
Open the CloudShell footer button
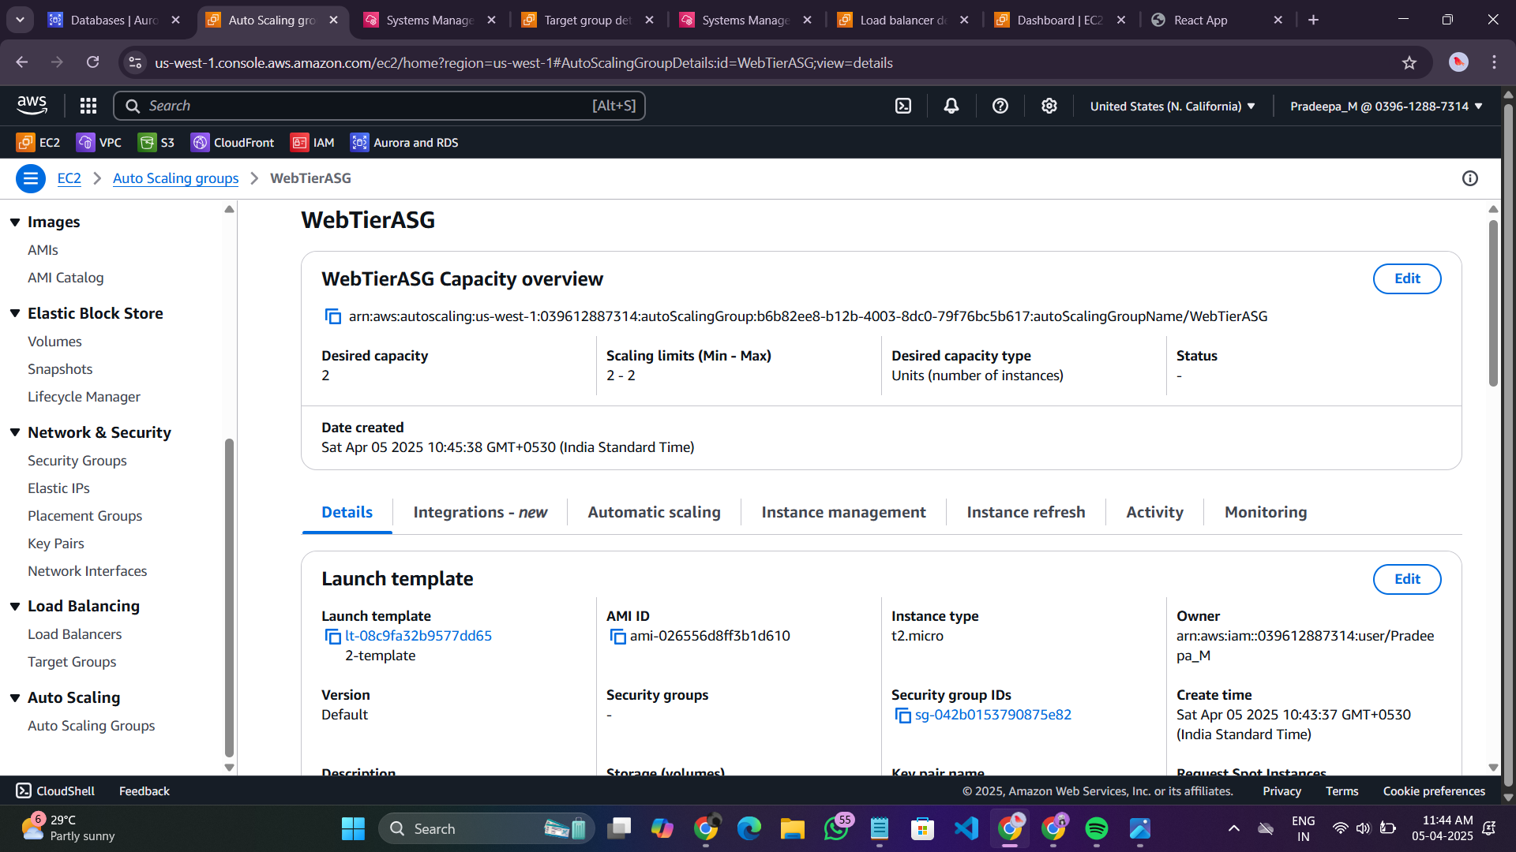click(x=55, y=790)
